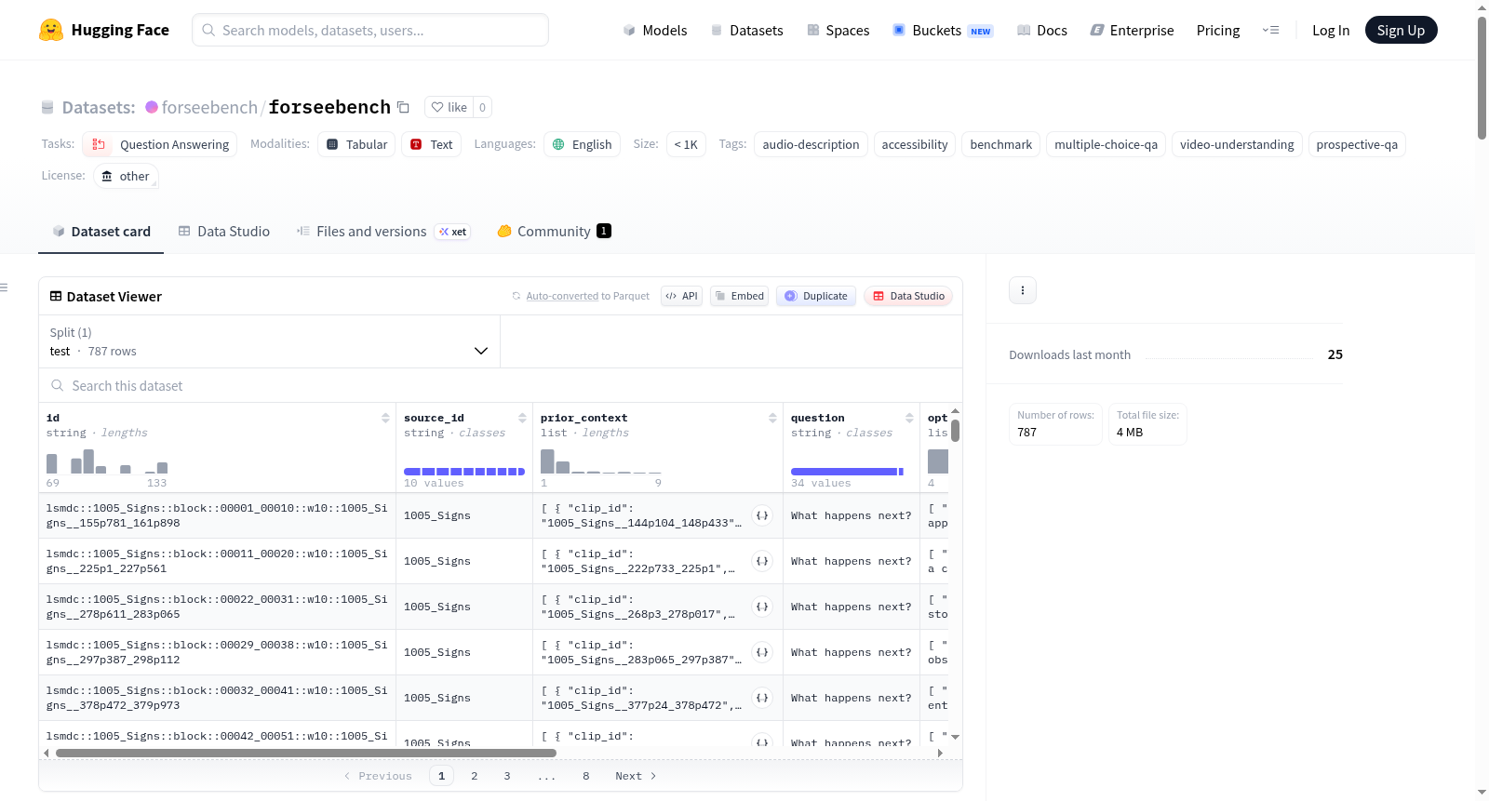
Task: Open the forseebench organization avatar
Action: coord(152,107)
